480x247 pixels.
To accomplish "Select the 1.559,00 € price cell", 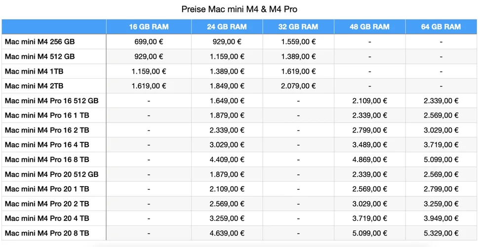I will coord(298,42).
